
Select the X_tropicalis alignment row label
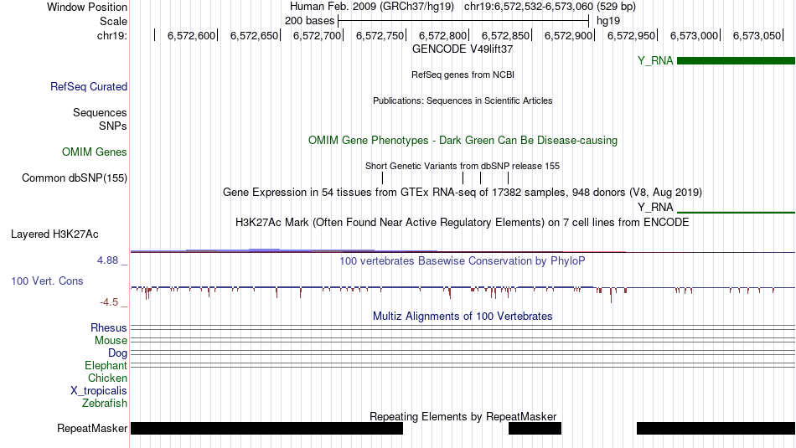(99, 391)
